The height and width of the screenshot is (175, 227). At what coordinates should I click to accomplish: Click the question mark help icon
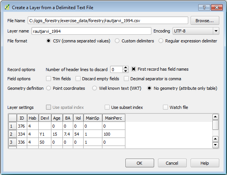coord(204,7)
